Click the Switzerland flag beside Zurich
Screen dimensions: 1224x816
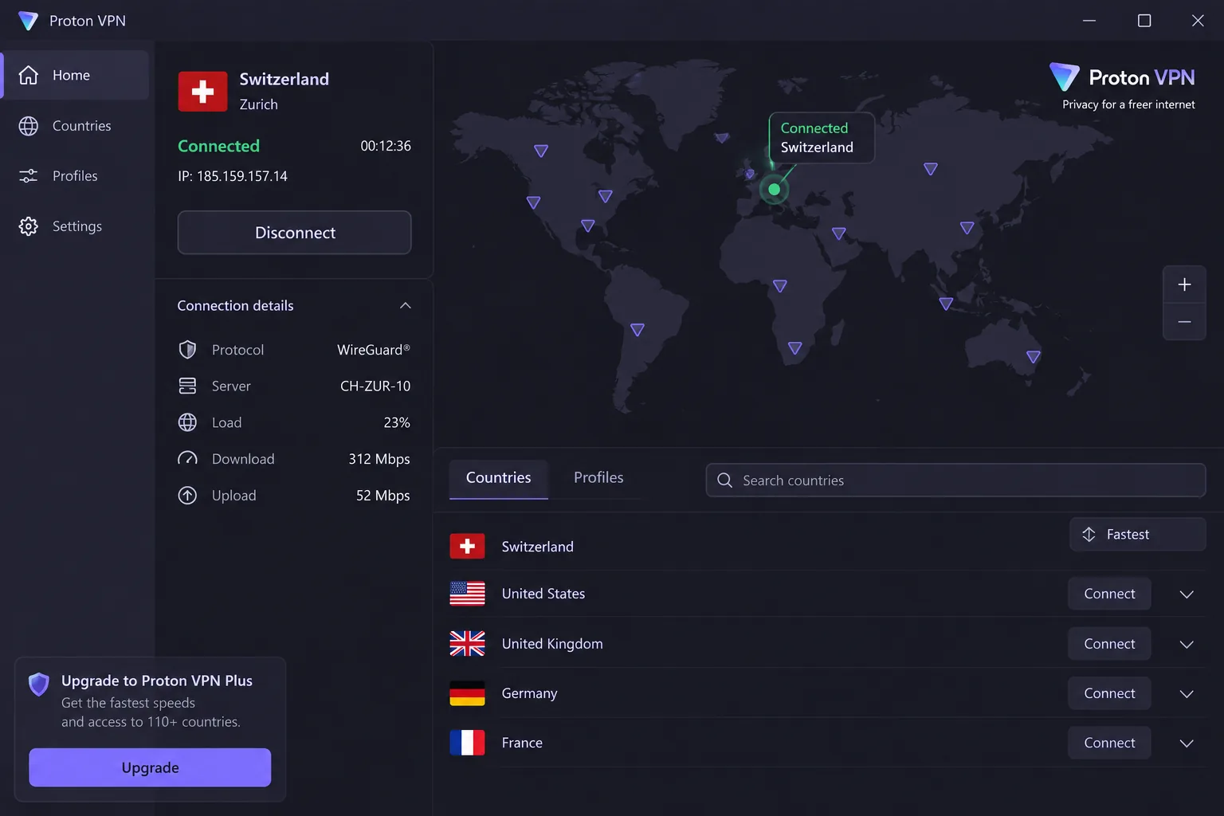[202, 92]
